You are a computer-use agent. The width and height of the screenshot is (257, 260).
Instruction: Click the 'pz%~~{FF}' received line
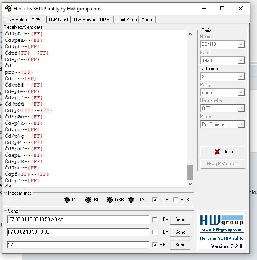click(19, 72)
